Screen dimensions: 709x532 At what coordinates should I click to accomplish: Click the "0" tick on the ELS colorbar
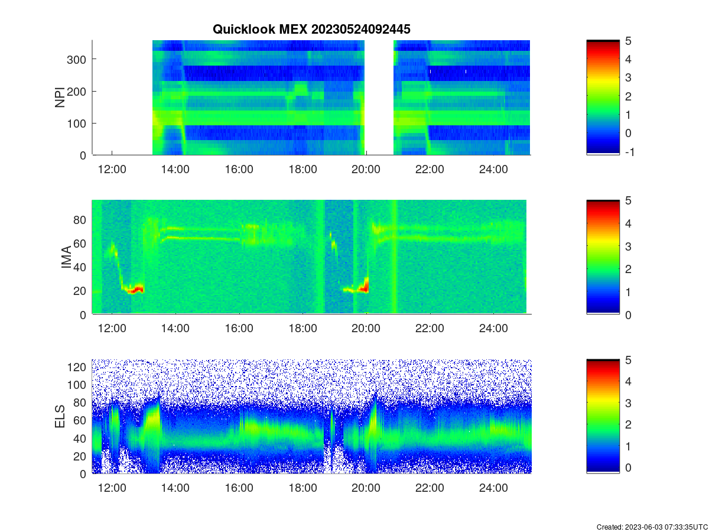629,468
